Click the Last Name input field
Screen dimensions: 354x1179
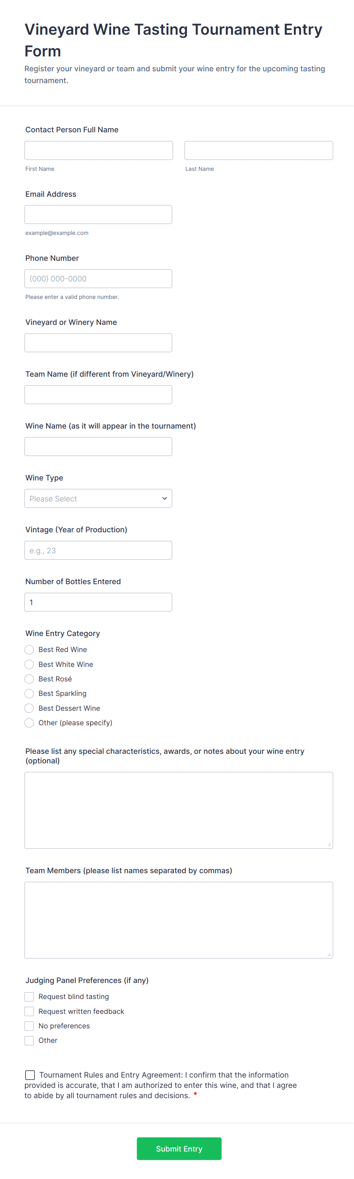(258, 151)
